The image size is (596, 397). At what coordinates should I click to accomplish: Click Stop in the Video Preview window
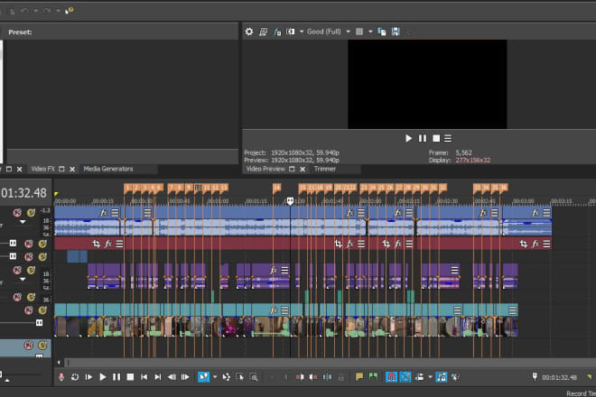click(436, 138)
